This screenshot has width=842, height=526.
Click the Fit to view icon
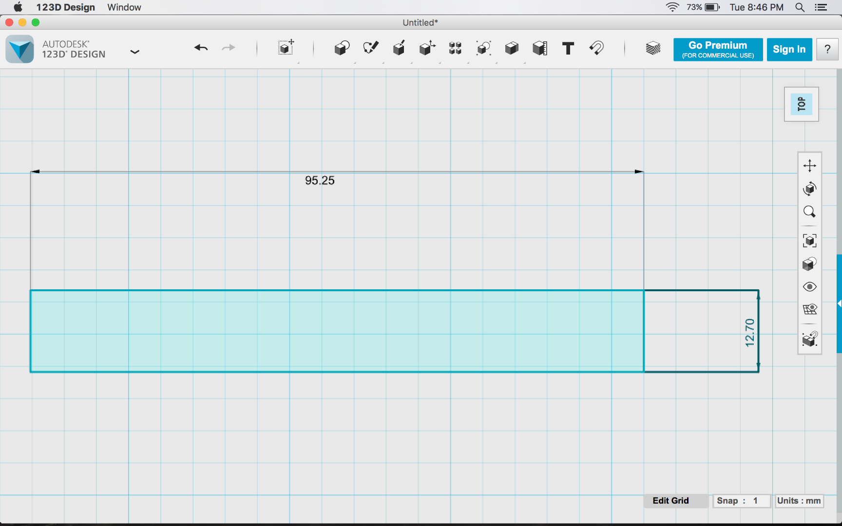(810, 241)
